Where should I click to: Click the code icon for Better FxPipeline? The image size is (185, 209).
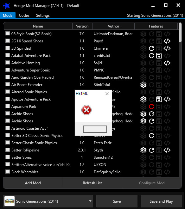(x=167, y=150)
